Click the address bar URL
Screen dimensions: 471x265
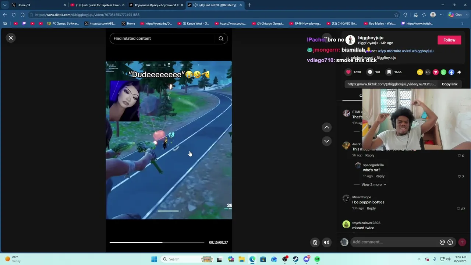87,15
